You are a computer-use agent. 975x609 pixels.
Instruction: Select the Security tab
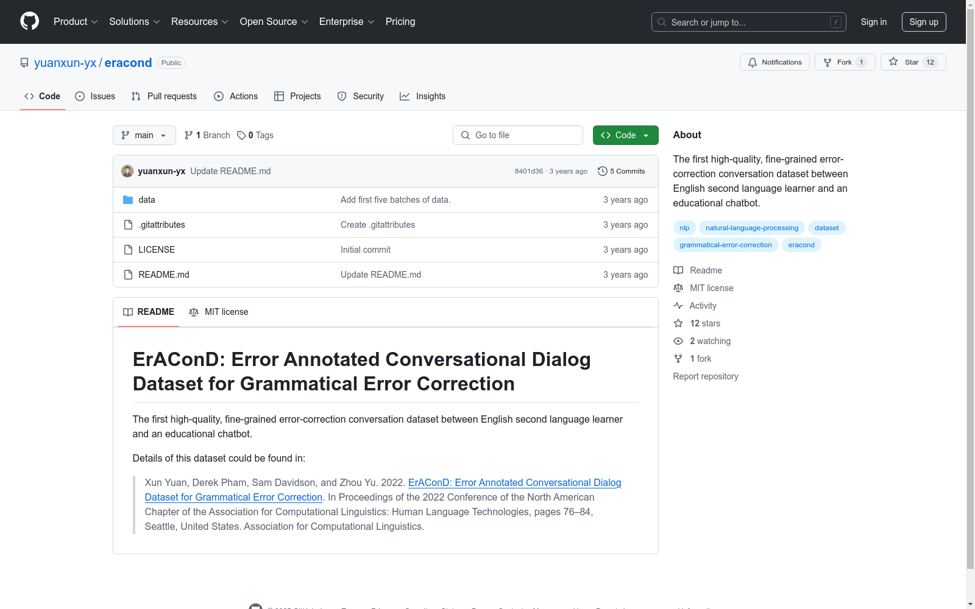pos(361,96)
